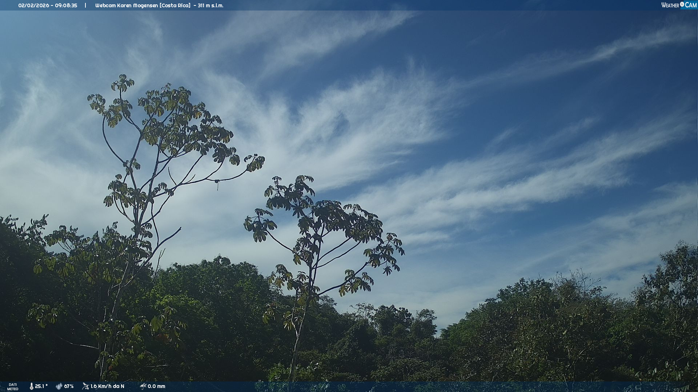Click the 1.6 Km/h da N wind reading

point(107,386)
